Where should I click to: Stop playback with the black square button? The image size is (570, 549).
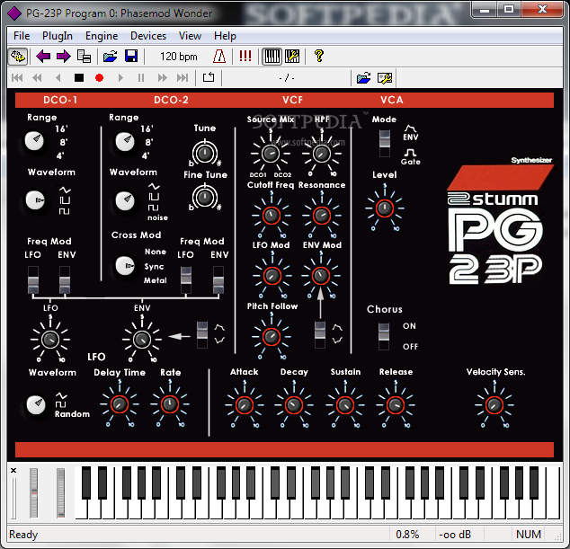(79, 78)
